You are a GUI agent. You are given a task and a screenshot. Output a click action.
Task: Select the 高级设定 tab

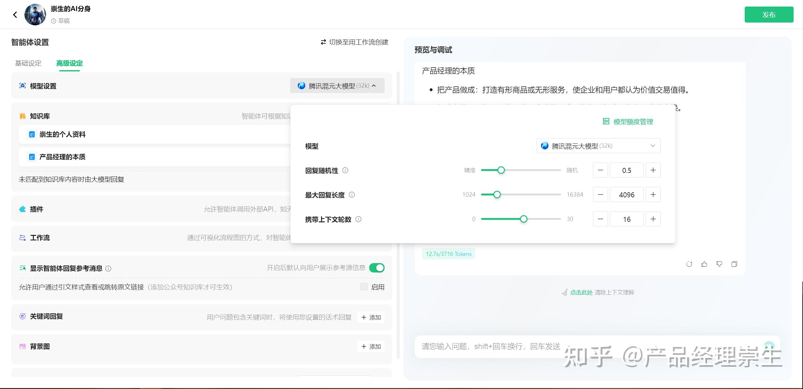[x=69, y=63]
